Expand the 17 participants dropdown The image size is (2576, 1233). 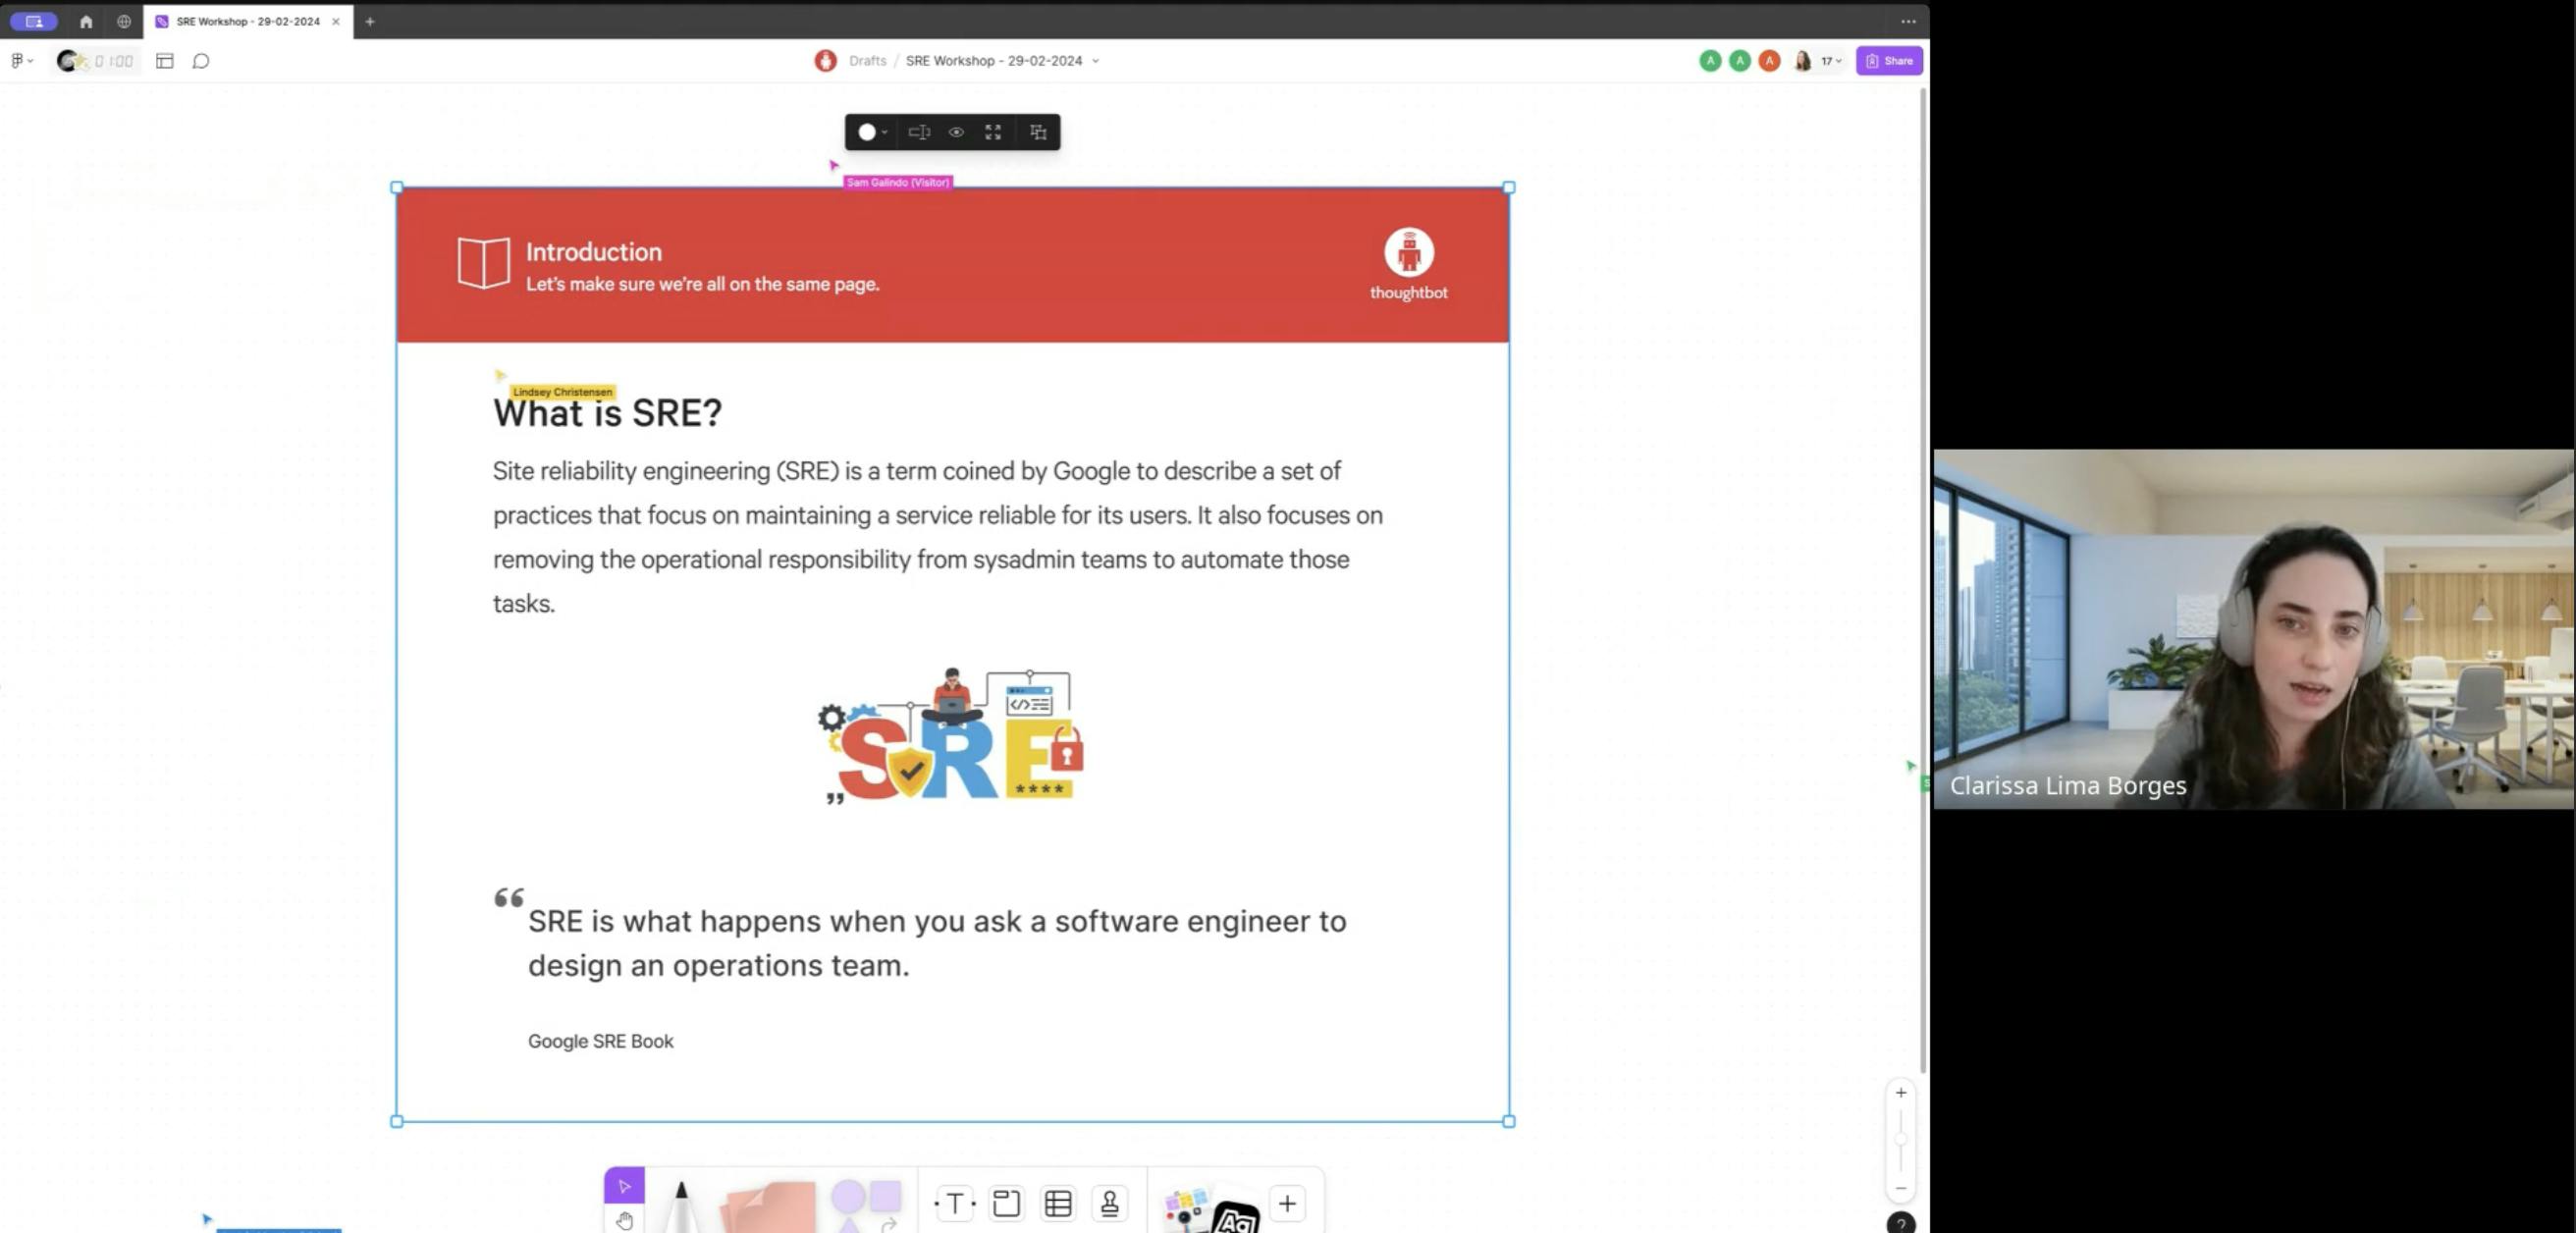click(1831, 61)
